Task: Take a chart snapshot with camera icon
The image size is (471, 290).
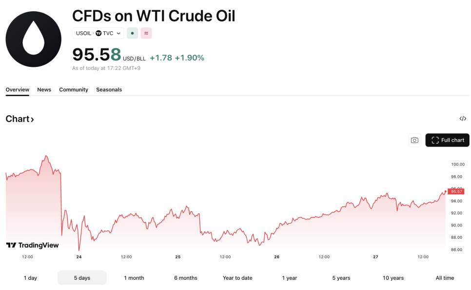Action: (414, 140)
